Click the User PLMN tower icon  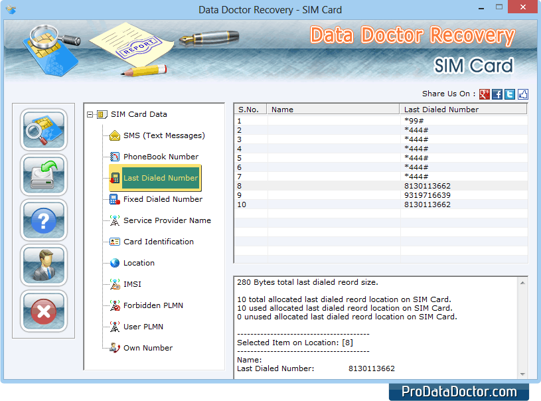115,327
